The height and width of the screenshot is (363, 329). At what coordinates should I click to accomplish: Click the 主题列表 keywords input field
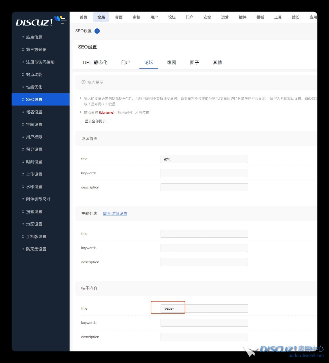(204, 248)
